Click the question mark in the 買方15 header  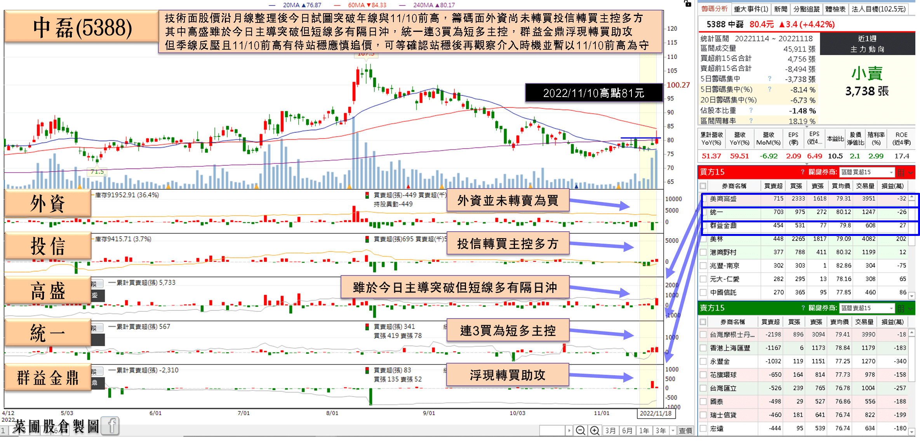[803, 172]
